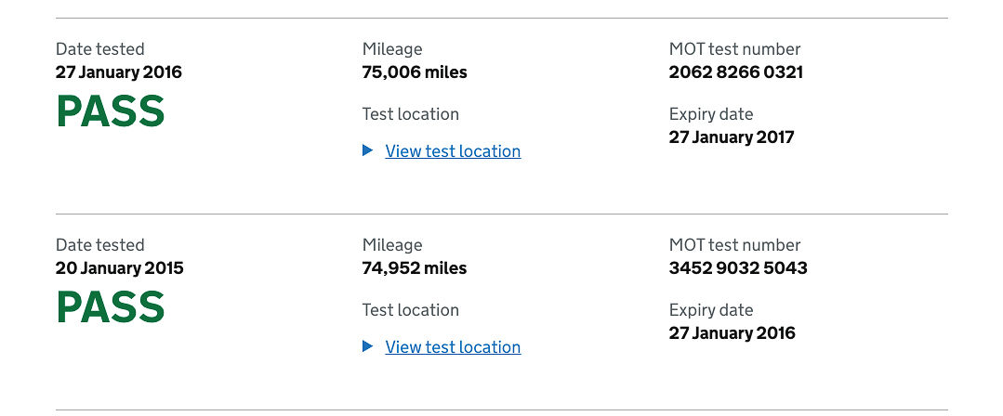
Task: Click MOT test number label above 2062 8266 0321
Action: [x=734, y=49]
